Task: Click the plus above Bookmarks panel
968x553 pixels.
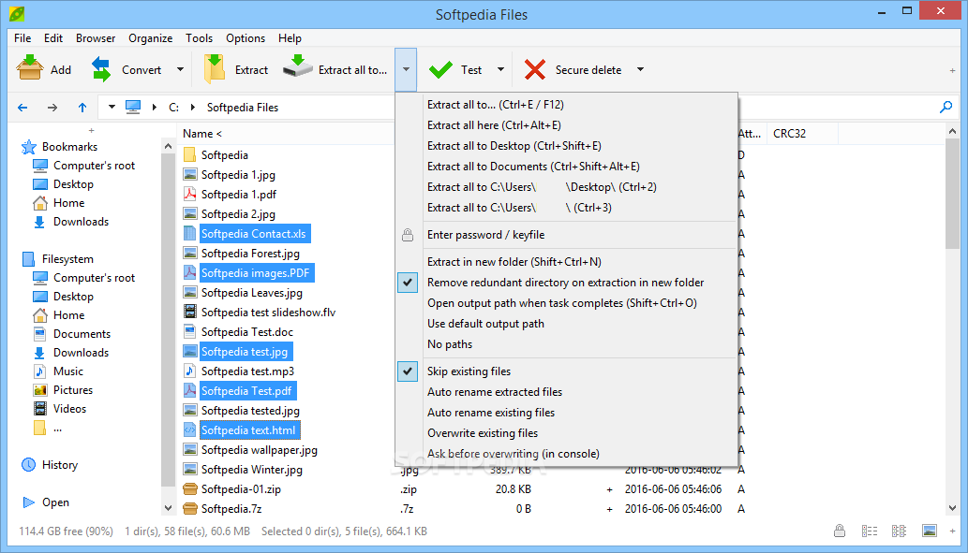Action: pos(92,131)
